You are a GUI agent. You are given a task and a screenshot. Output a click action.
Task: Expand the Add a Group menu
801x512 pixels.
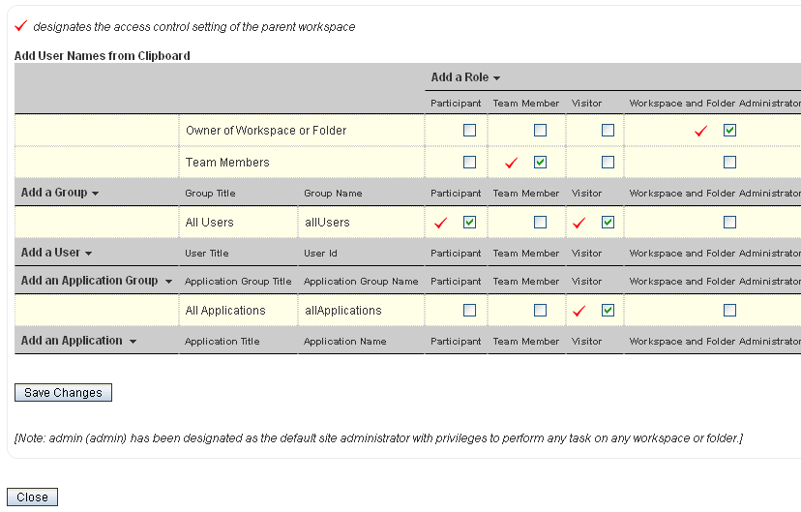pyautogui.click(x=60, y=193)
